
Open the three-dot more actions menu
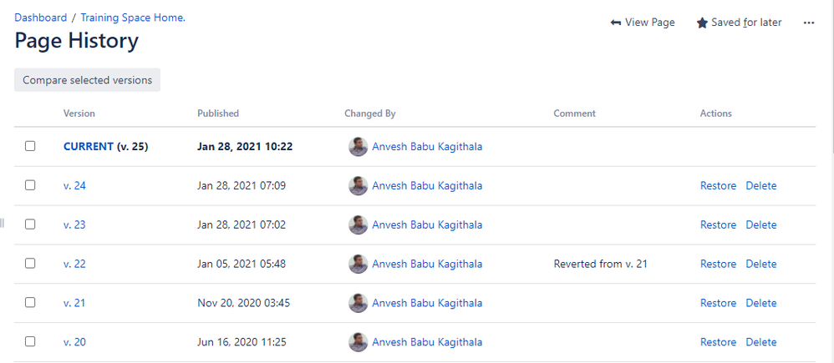click(808, 23)
